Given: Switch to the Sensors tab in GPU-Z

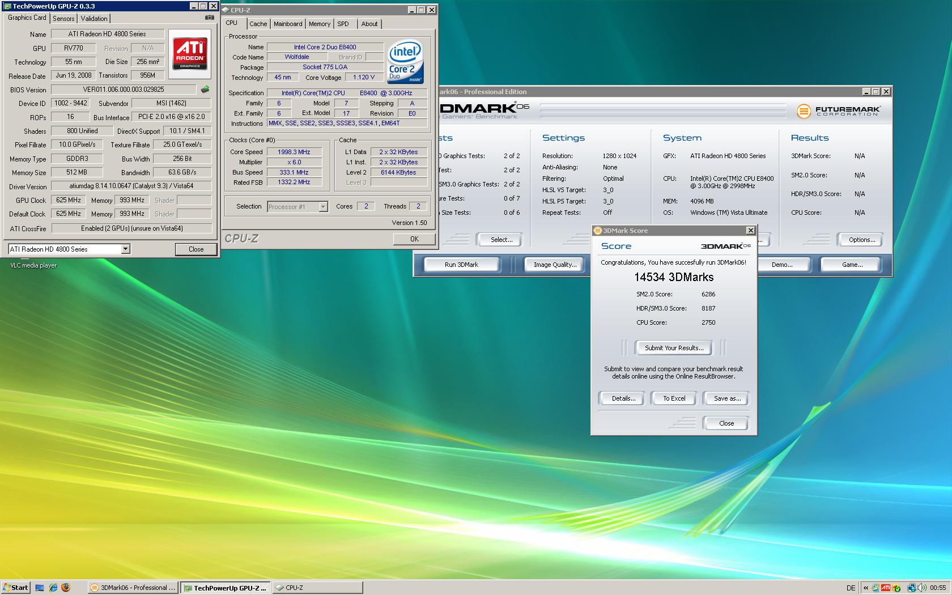Looking at the screenshot, I should 63,19.
